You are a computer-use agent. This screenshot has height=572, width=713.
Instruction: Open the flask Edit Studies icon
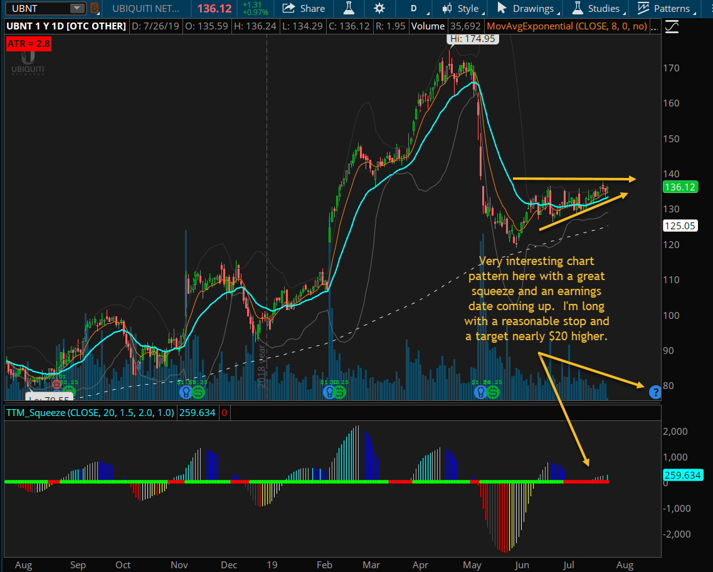click(349, 8)
